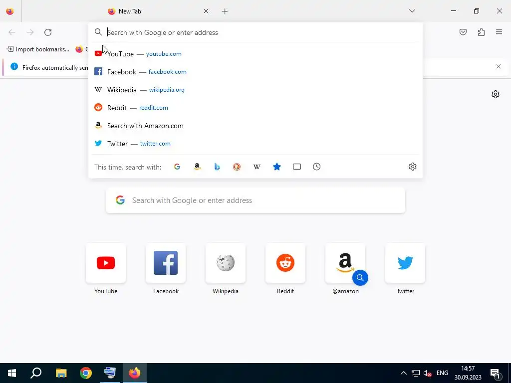Search this time with Wikipedia icon

[257, 167]
